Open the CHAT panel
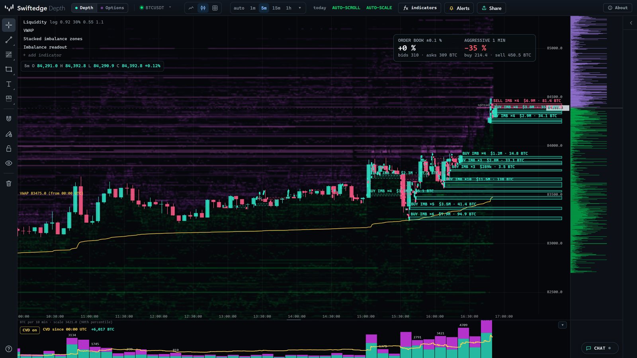Image resolution: width=637 pixels, height=358 pixels. (600, 348)
